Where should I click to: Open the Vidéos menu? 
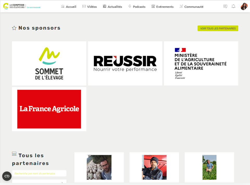(x=92, y=7)
